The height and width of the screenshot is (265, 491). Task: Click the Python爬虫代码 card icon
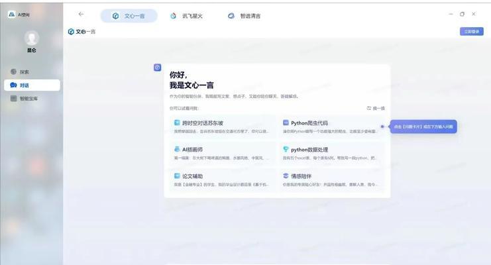(286, 123)
